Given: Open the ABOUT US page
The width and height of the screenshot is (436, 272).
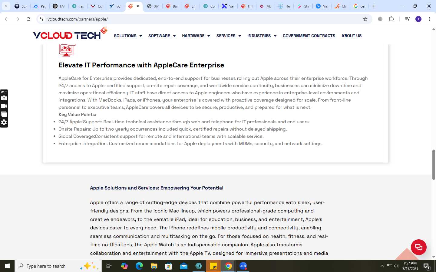Looking at the screenshot, I should (352, 36).
